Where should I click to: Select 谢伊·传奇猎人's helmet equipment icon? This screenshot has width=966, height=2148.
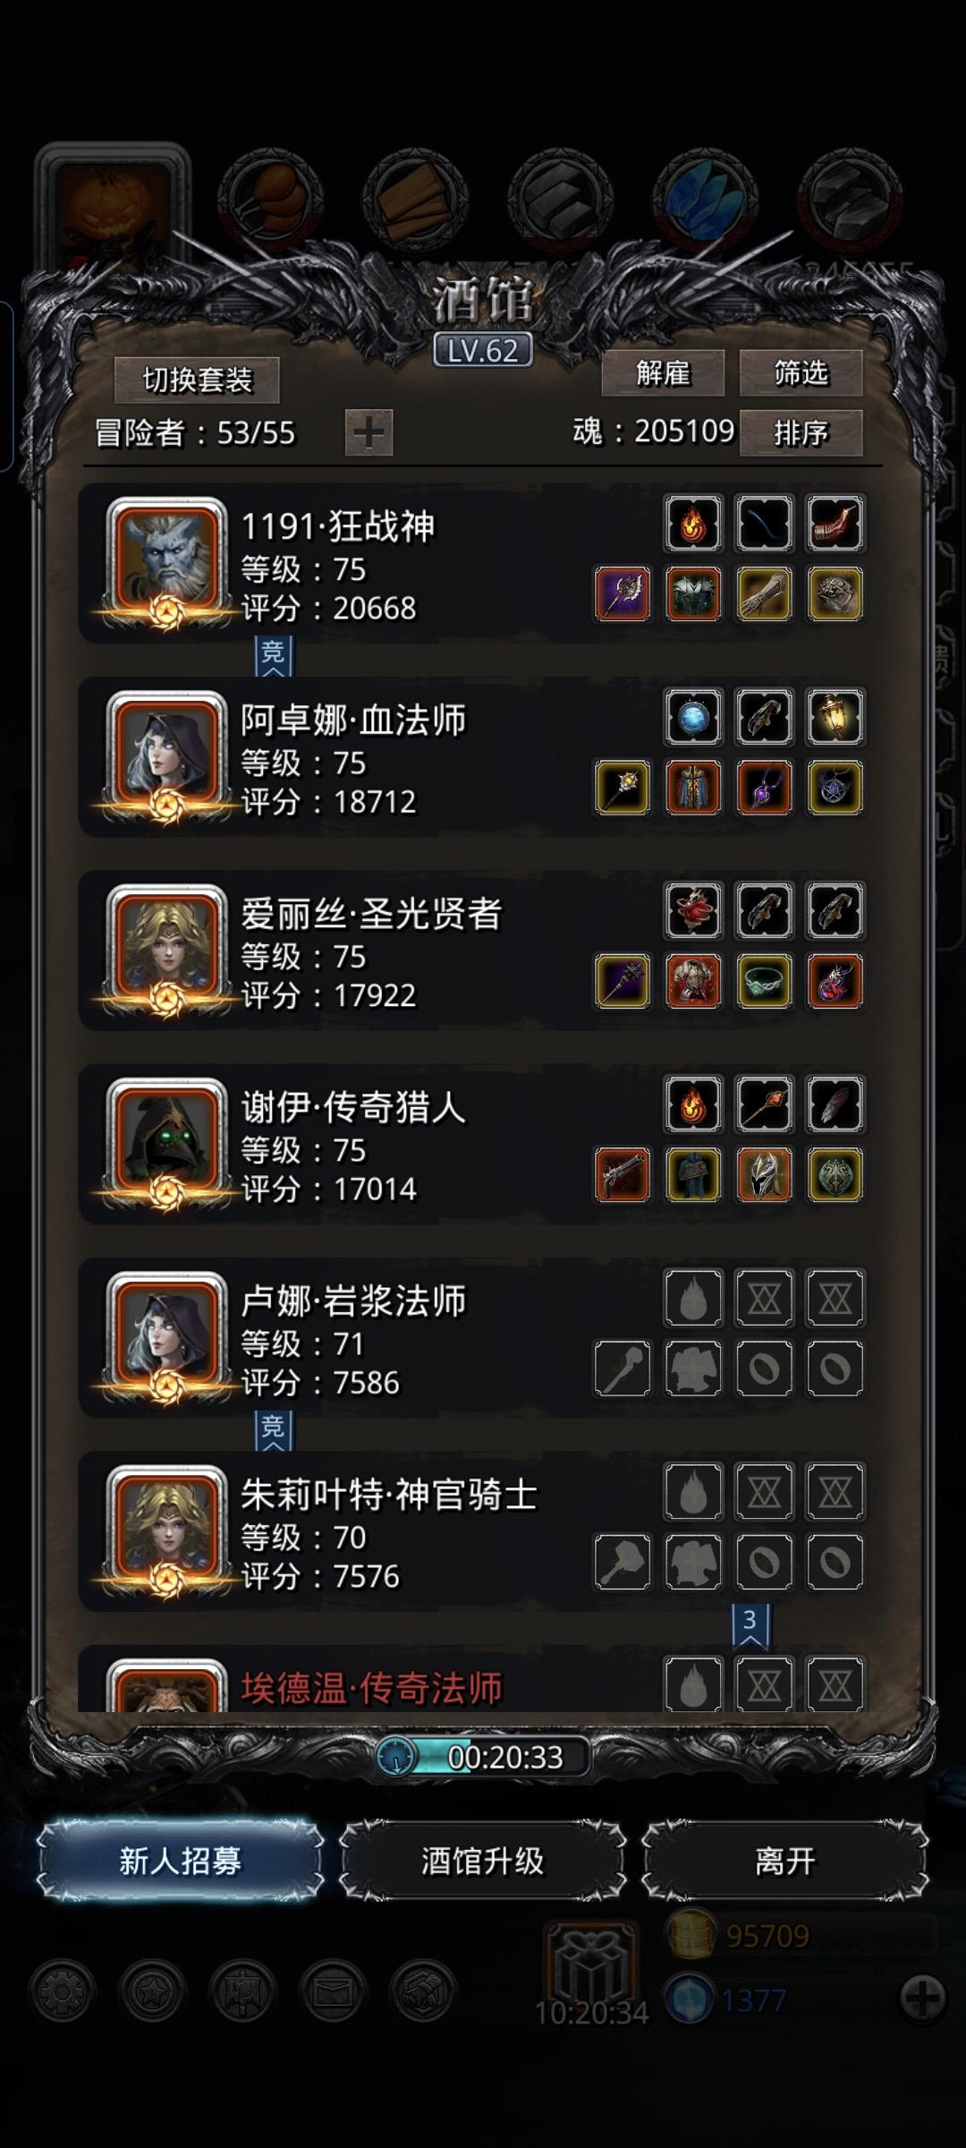coord(764,1174)
